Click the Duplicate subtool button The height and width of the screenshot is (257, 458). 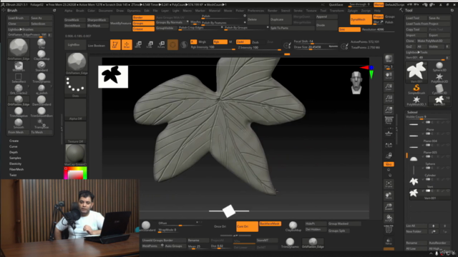[281, 19]
